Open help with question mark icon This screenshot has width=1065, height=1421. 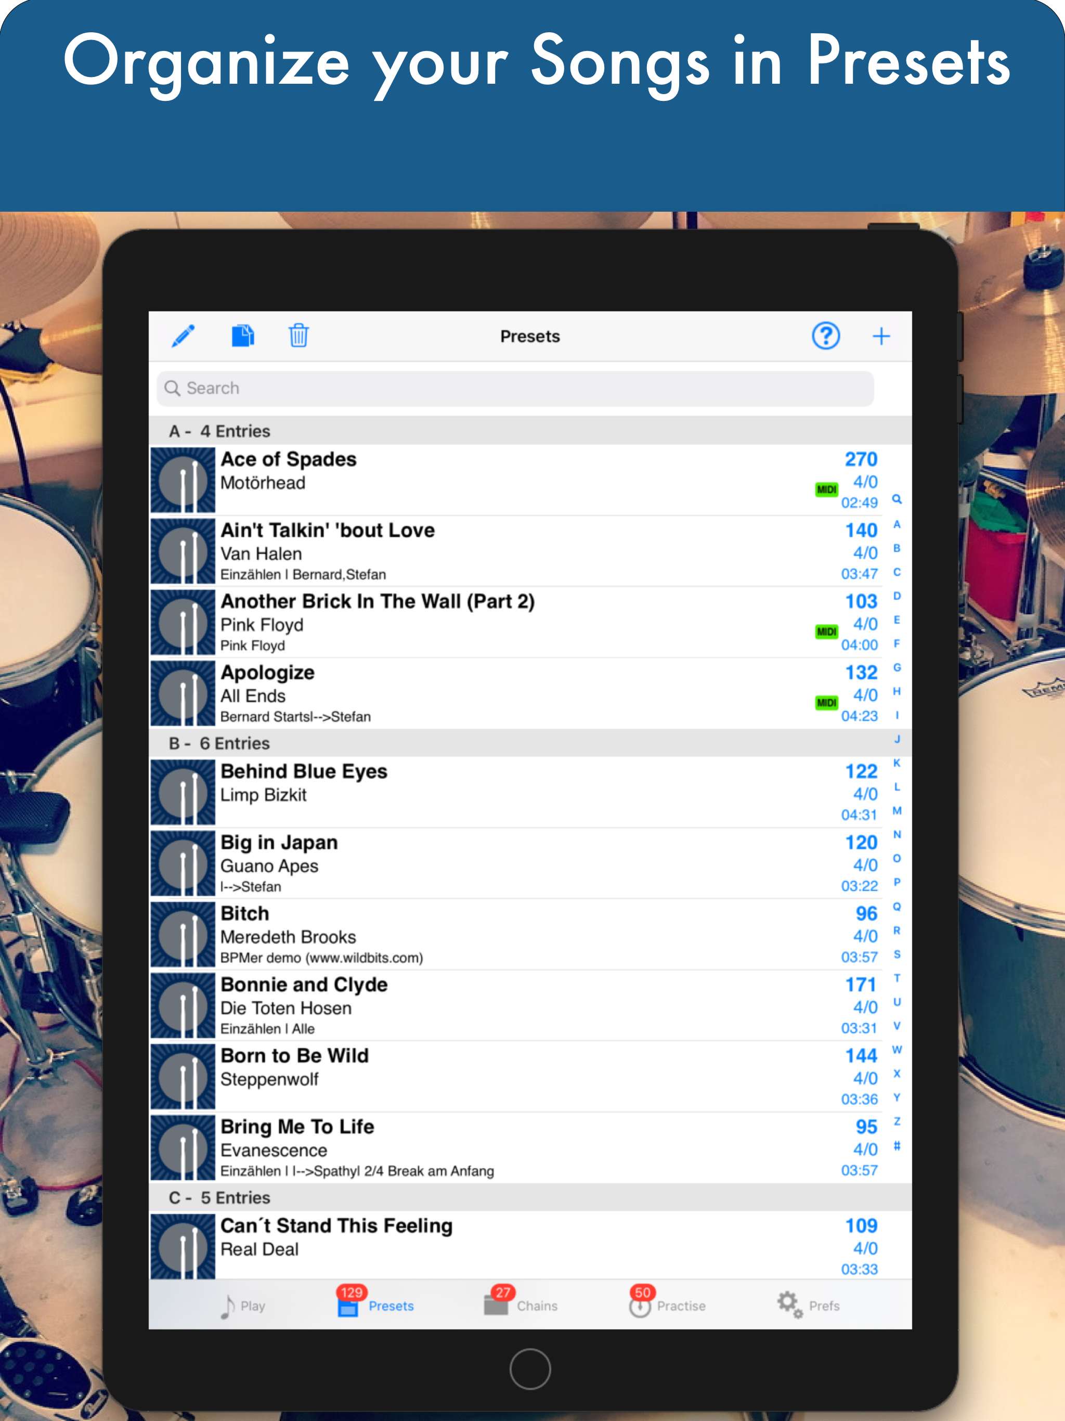point(825,336)
